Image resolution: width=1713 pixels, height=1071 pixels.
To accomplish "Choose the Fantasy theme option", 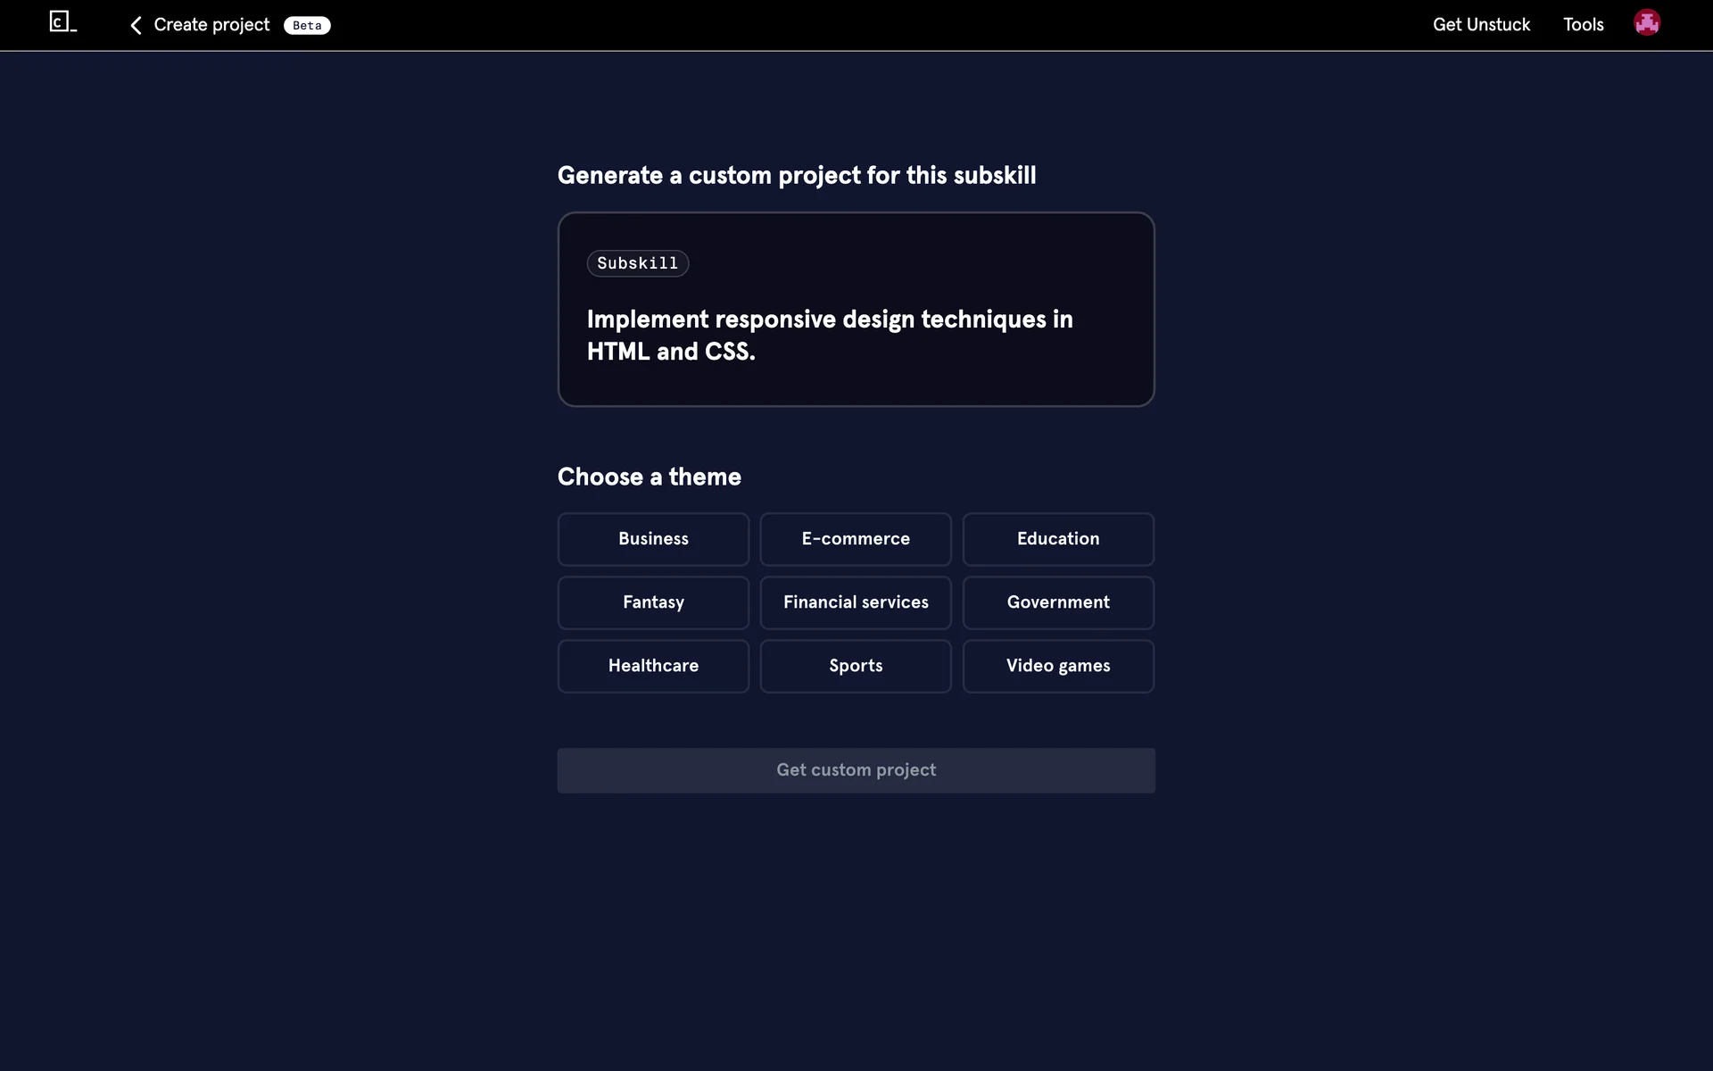I will pyautogui.click(x=653, y=602).
